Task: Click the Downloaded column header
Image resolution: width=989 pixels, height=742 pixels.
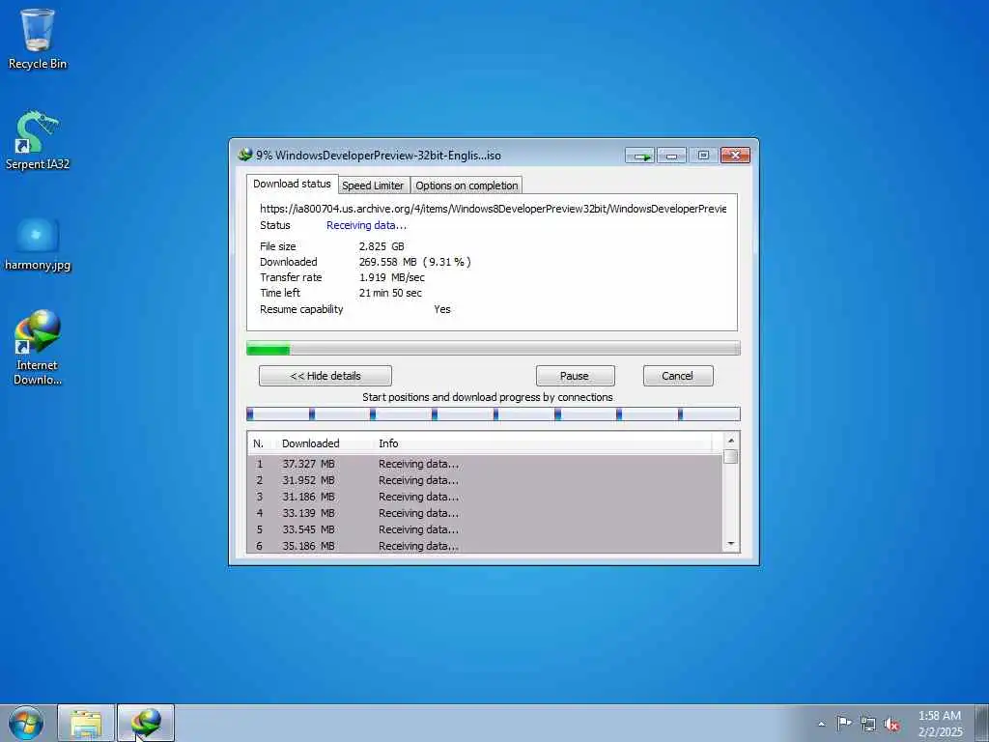Action: point(325,443)
